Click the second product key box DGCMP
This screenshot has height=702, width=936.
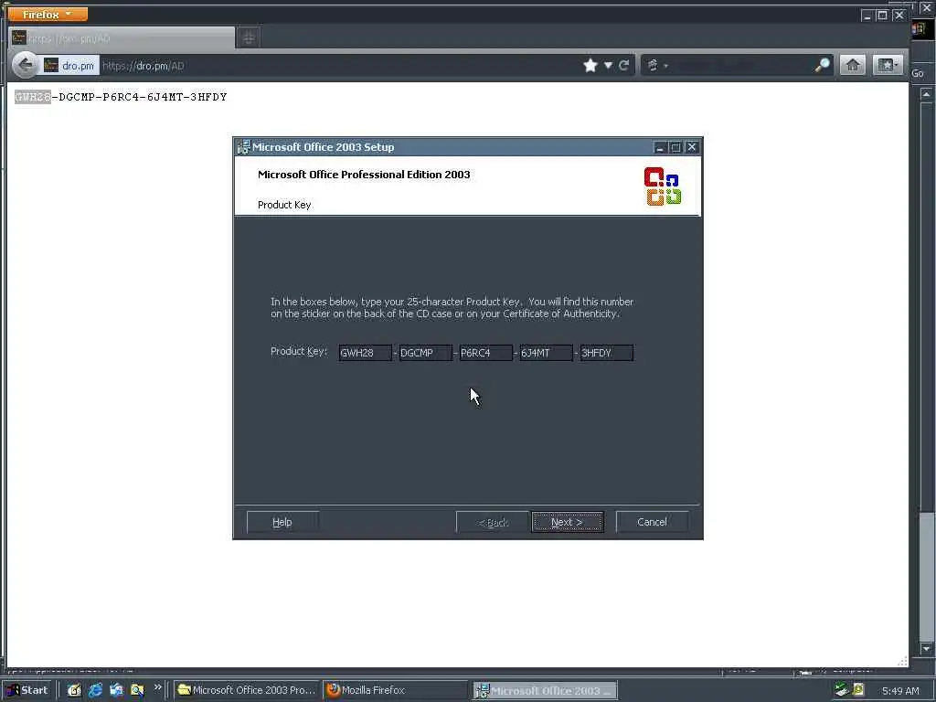(425, 353)
